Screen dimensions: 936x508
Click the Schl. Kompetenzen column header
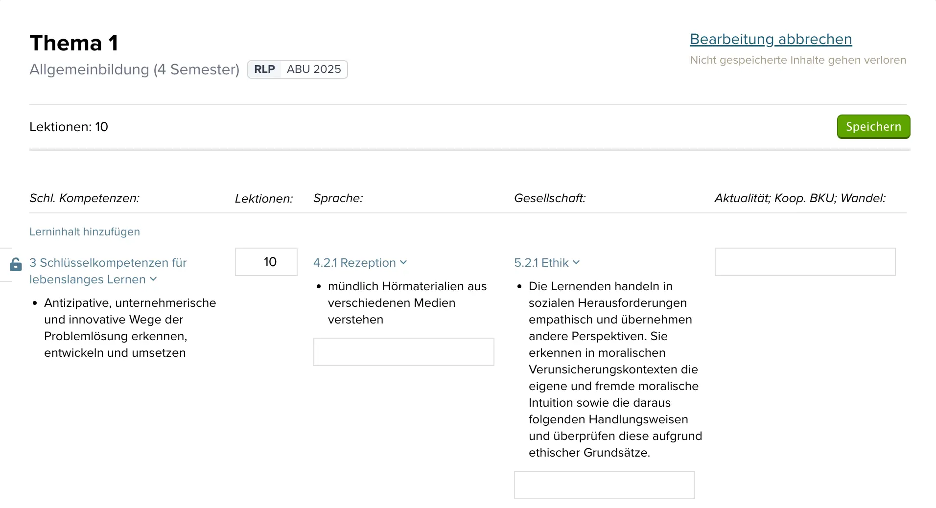click(84, 198)
